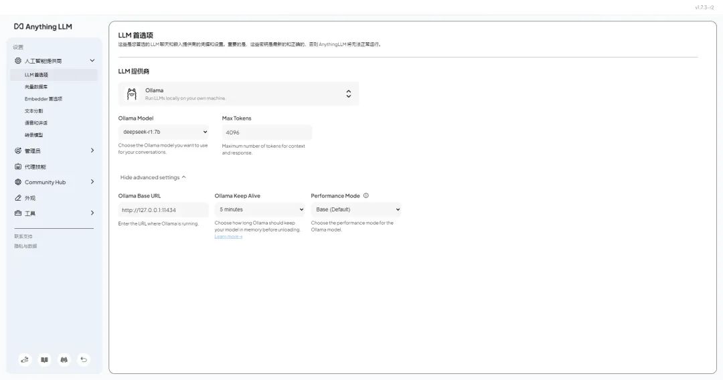
Task: Click the back arrow icon in sidebar footer
Action: (x=84, y=360)
